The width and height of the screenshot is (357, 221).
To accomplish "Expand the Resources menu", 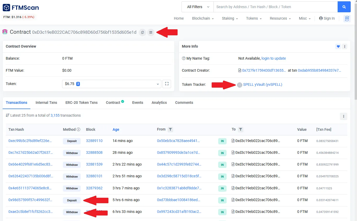I will pos(280,18).
